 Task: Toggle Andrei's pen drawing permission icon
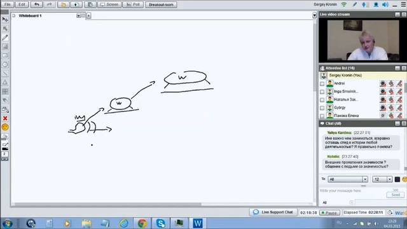(399, 83)
